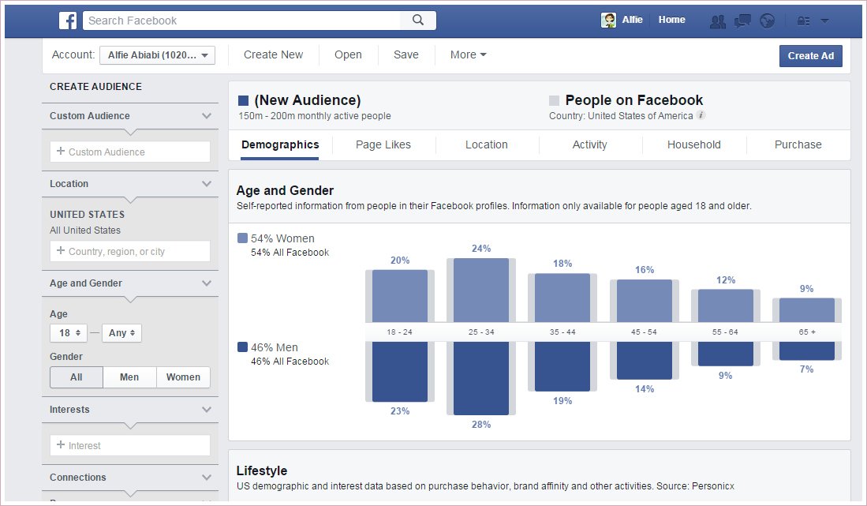Image resolution: width=867 pixels, height=506 pixels.
Task: Select the Women gender option
Action: 183,377
